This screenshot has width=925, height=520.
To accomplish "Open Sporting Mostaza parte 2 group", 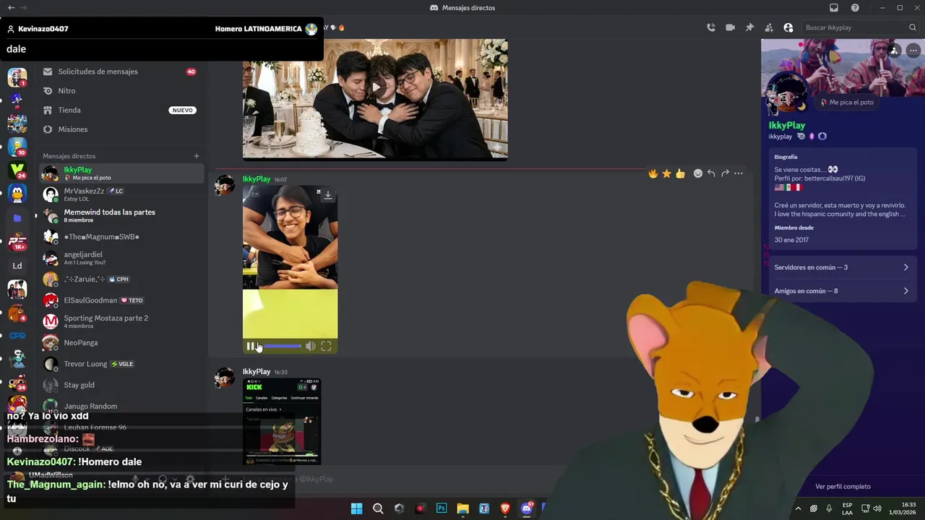I will coord(121,321).
